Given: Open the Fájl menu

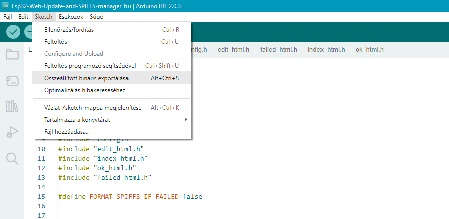Looking at the screenshot, I should (x=8, y=17).
